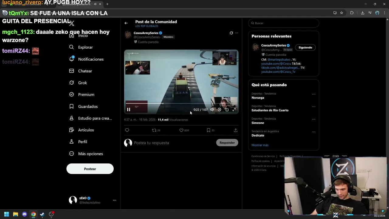Open Discord from the taskbar
Screen dimensions: 389x219
coord(25,214)
